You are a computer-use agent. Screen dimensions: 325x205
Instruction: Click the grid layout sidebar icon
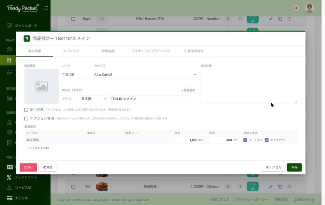(9, 132)
